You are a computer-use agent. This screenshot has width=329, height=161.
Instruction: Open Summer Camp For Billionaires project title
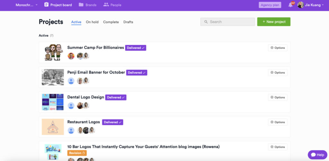pyautogui.click(x=96, y=48)
